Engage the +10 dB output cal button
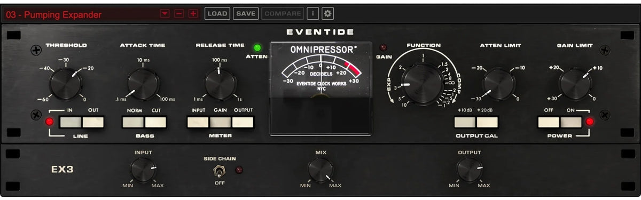This screenshot has height=200, width=641. tap(465, 122)
